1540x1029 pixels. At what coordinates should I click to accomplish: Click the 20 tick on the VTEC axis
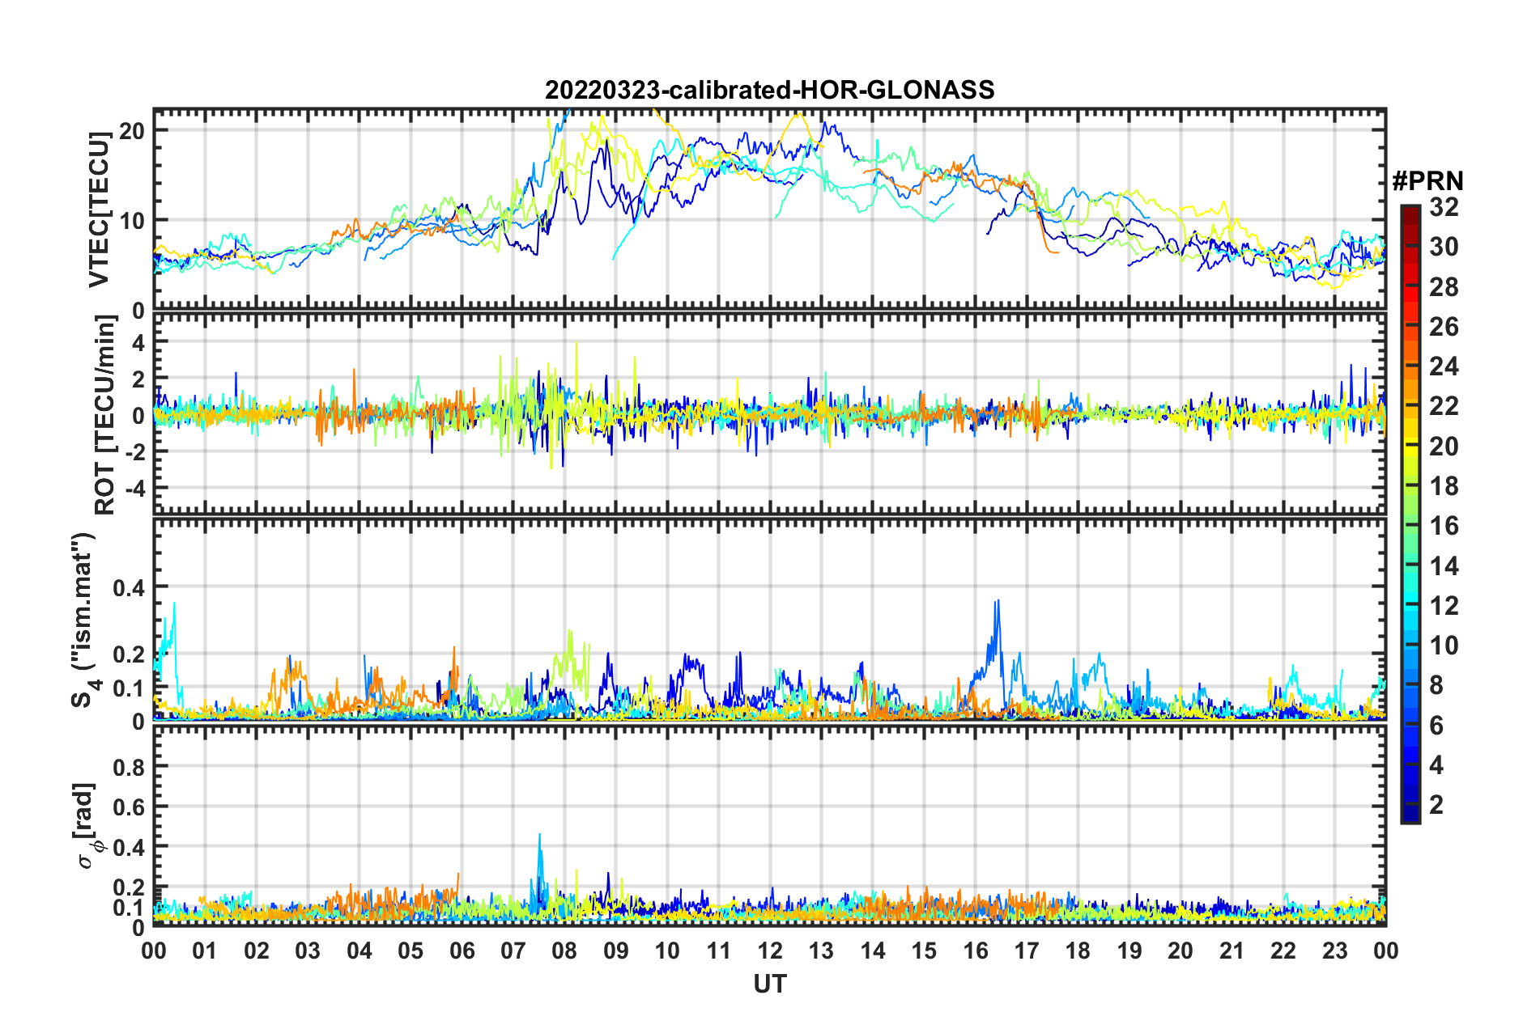[133, 130]
